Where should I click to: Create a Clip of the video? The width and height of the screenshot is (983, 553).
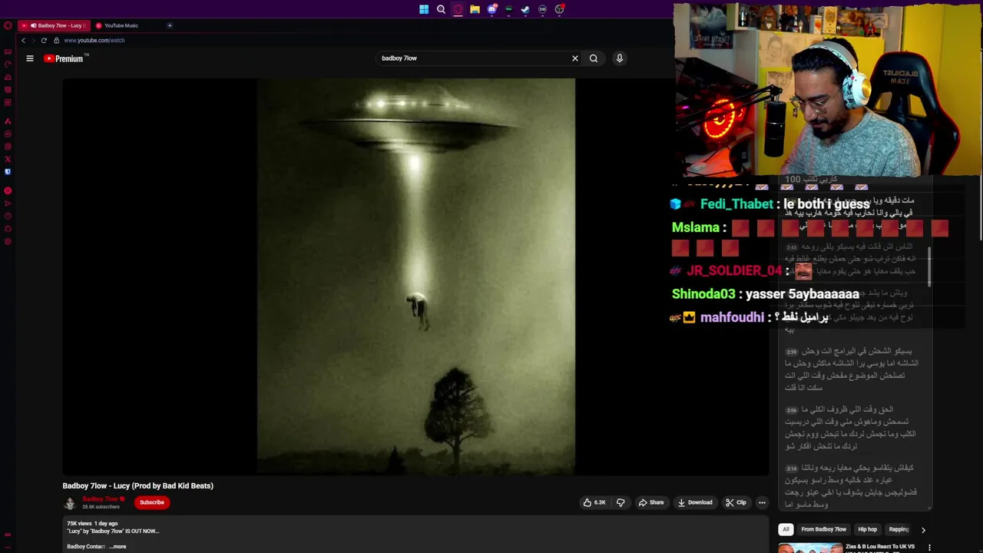pos(736,502)
